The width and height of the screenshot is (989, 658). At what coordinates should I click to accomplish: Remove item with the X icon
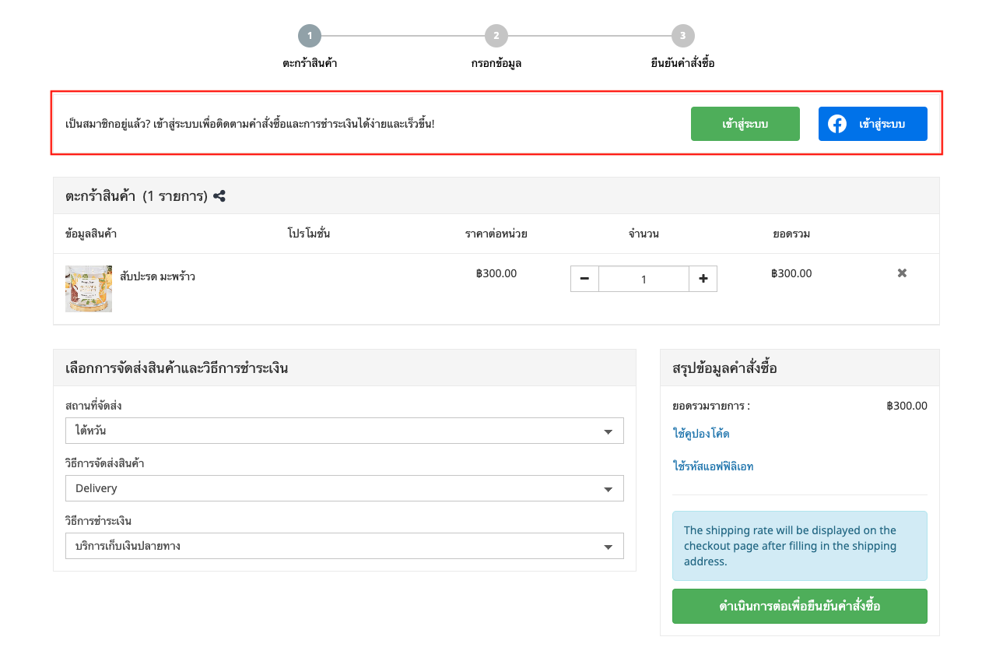pos(902,273)
